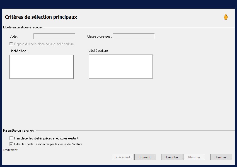Click the 'Libellé pièce :' label
Viewport: 237px width, 167px height.
(19, 51)
